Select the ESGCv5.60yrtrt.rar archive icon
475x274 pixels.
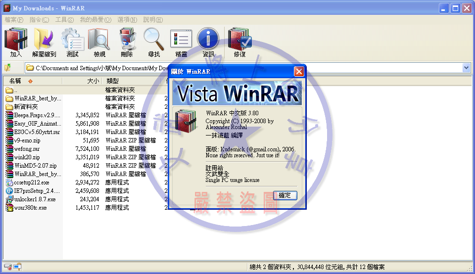coord(9,132)
